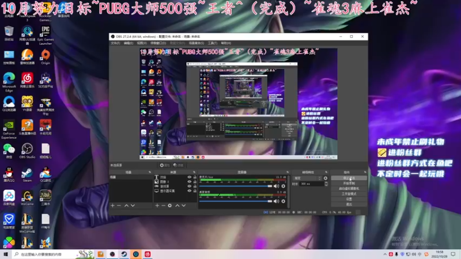Viewport: 461px width, 259px height.
Task: Open the OBS Studio desktop shortcut
Action: point(27,151)
